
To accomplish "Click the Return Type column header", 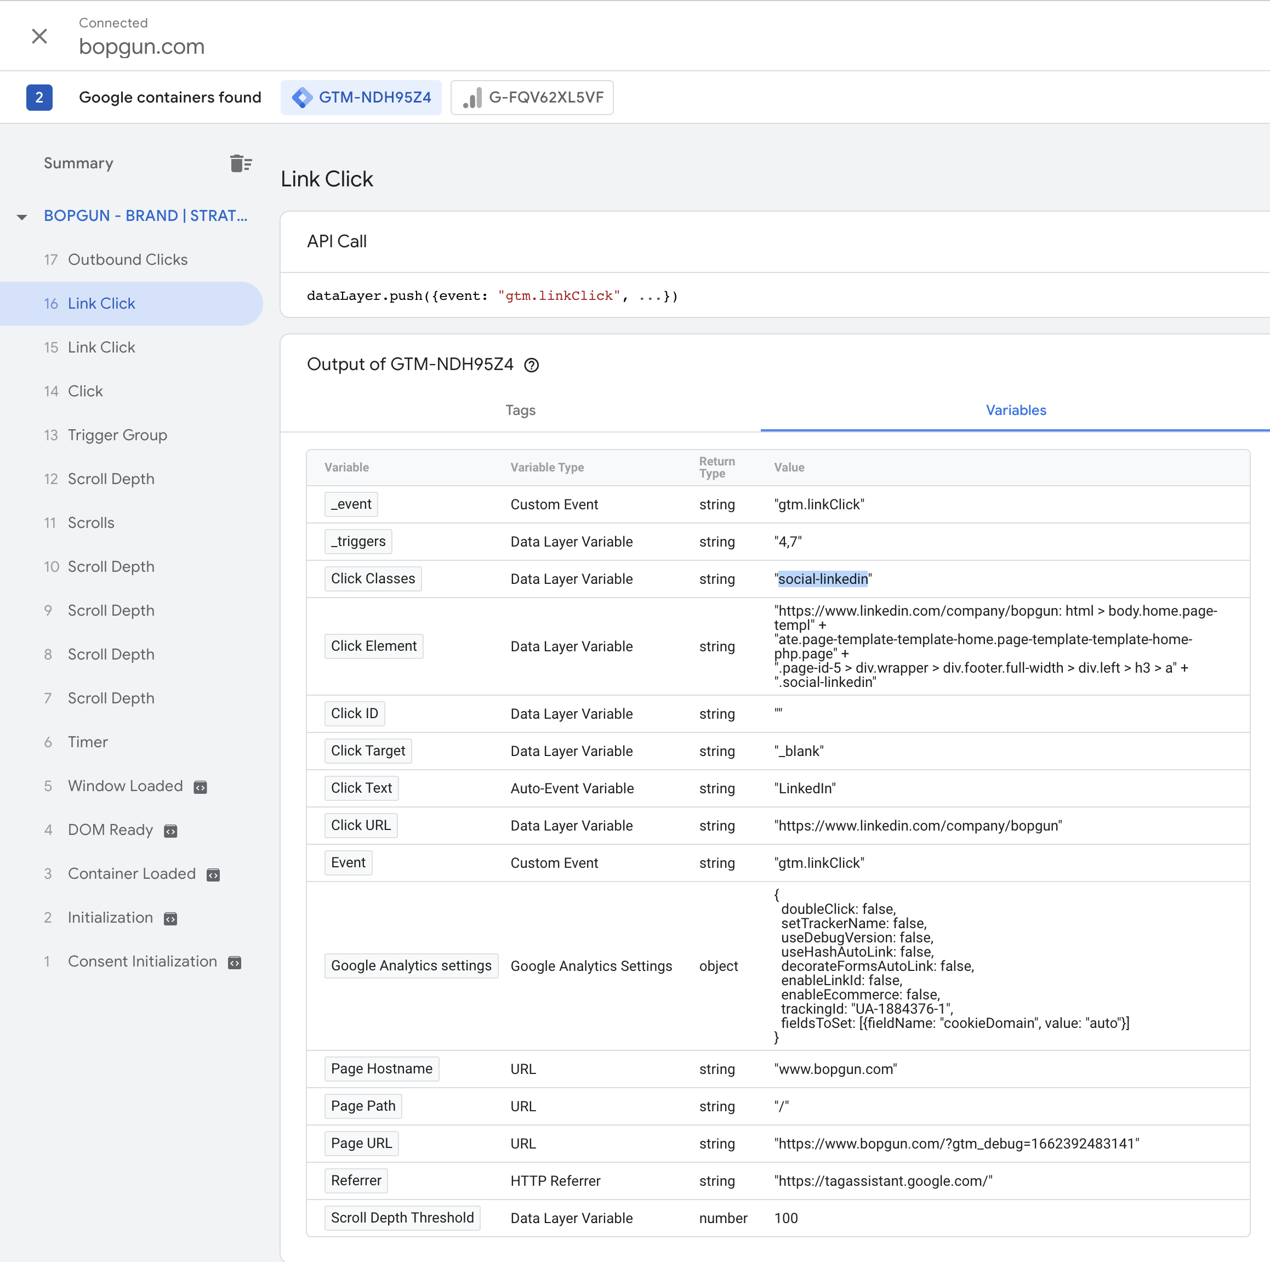I will (716, 468).
